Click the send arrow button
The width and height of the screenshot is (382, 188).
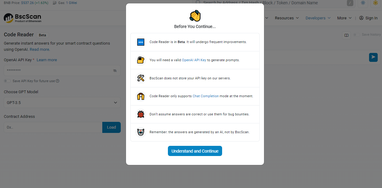coord(373,57)
